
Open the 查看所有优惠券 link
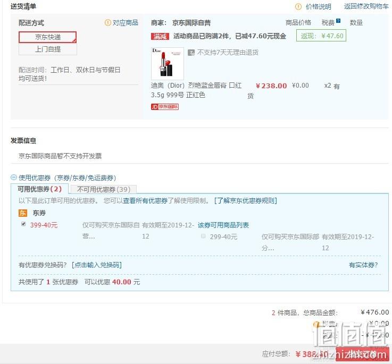[145, 201]
